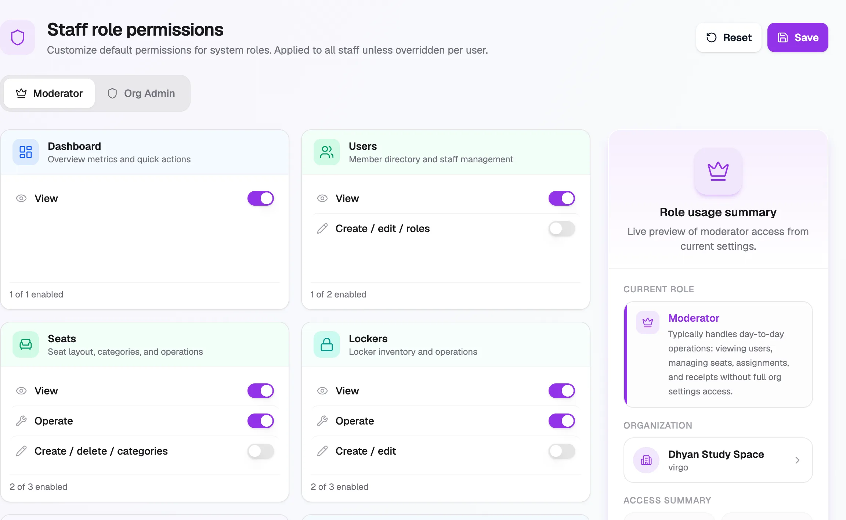Click the pencil icon beside Create / delete / categories
This screenshot has height=520, width=846.
(21, 451)
